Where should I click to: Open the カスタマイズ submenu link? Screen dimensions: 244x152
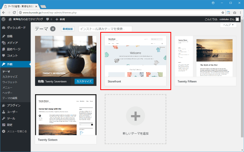10,77
